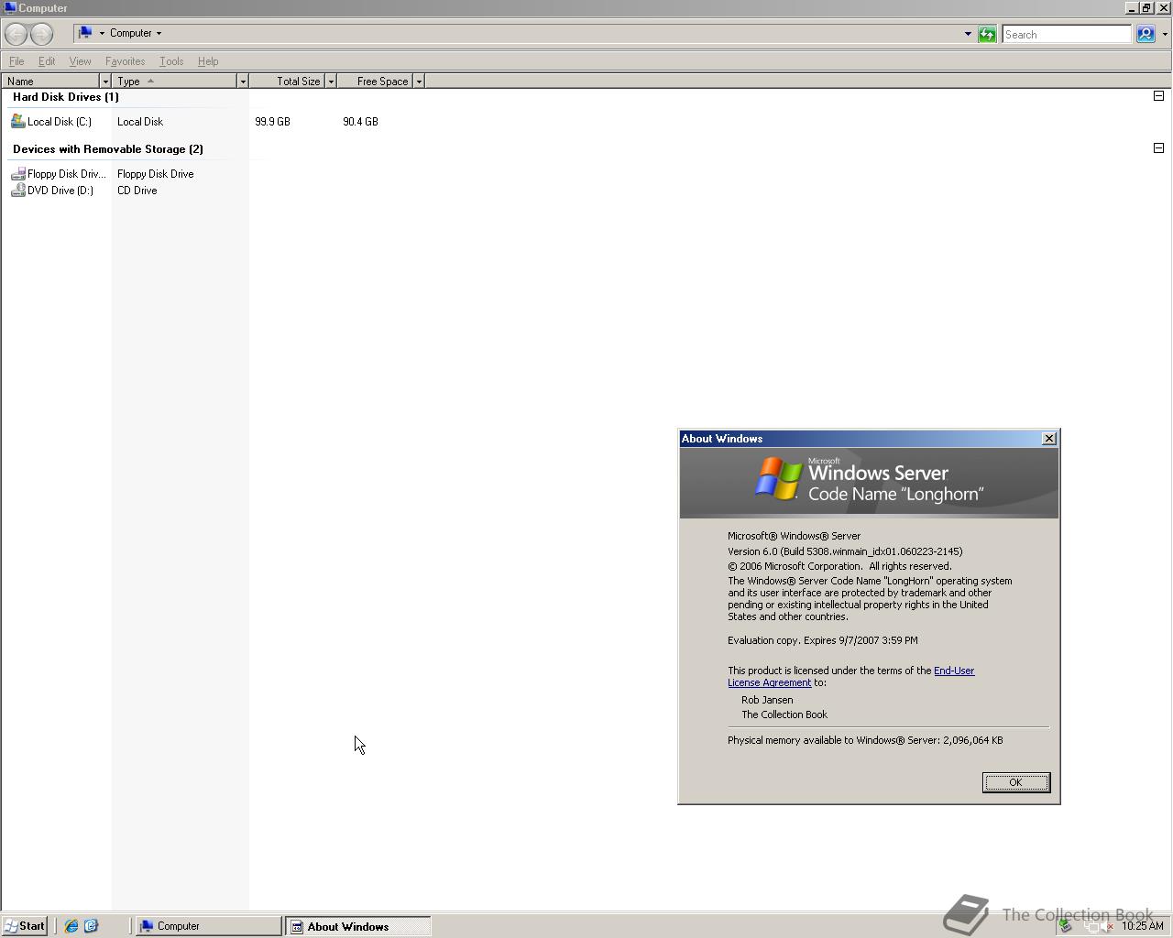
Task: Click the second Quick Launch icon
Action: pyautogui.click(x=91, y=926)
